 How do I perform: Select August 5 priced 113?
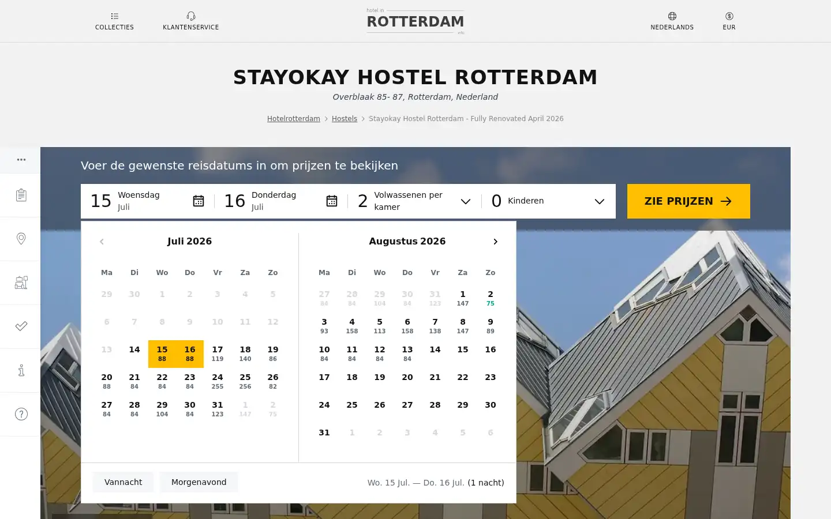(380, 326)
